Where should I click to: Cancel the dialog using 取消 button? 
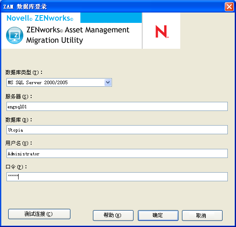coord(202,215)
